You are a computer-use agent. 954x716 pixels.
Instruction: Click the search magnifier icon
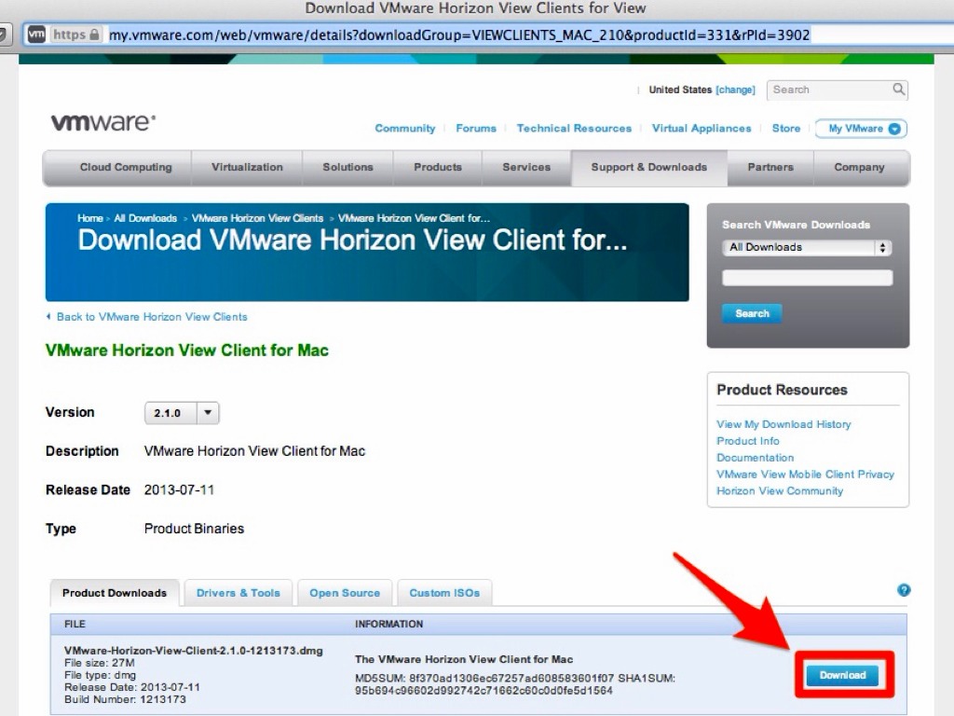click(898, 89)
